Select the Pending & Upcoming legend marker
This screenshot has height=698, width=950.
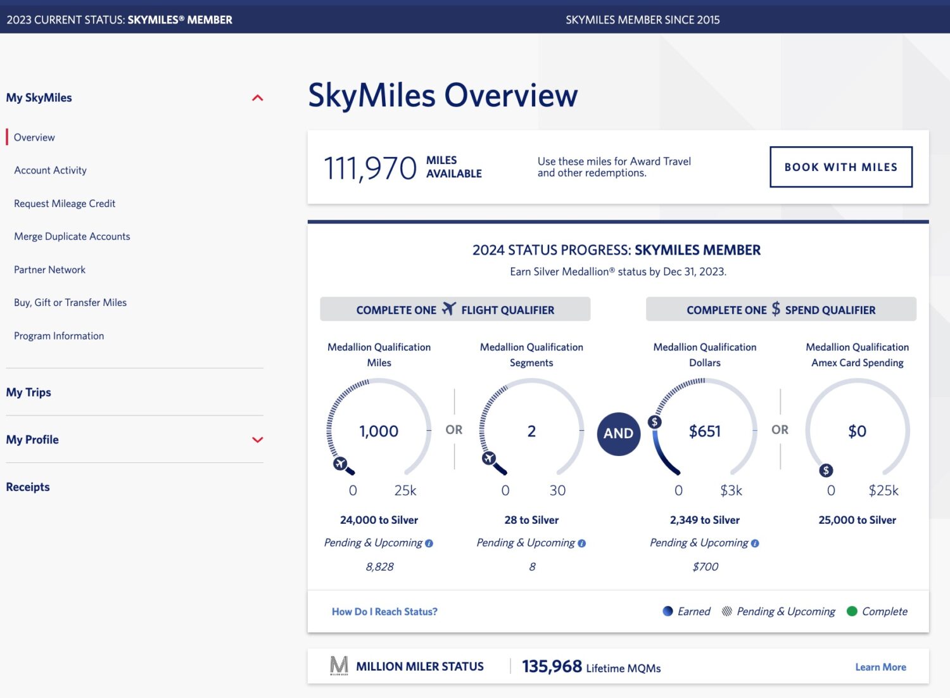click(x=726, y=611)
